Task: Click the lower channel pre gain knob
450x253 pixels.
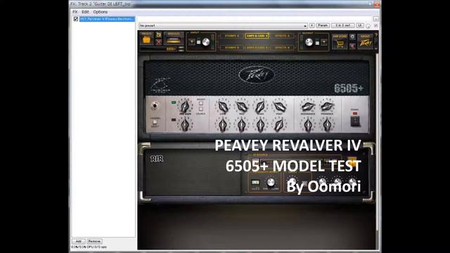Action: click(185, 125)
